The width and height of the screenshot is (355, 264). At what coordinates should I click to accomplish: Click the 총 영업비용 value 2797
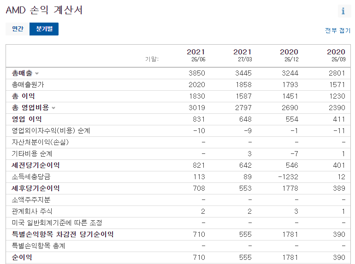(243, 108)
